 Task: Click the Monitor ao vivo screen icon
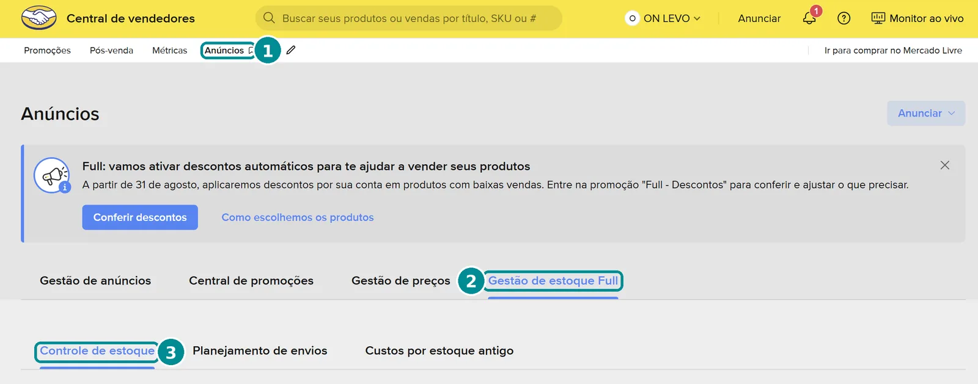click(x=878, y=18)
